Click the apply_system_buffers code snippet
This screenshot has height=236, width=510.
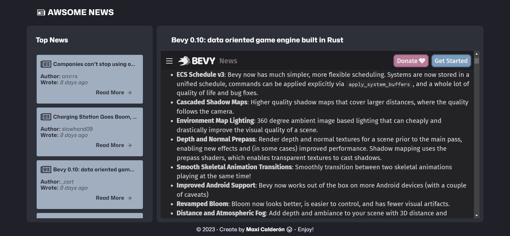click(x=379, y=84)
